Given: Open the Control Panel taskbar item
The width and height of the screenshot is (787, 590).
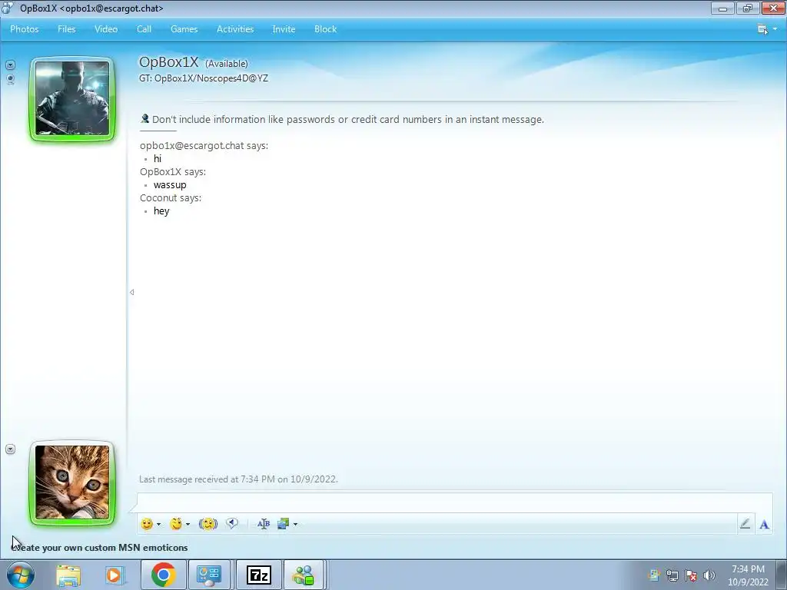Looking at the screenshot, I should pos(209,575).
